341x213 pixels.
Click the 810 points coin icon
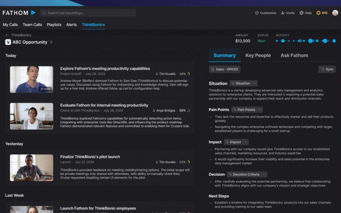tap(319, 13)
